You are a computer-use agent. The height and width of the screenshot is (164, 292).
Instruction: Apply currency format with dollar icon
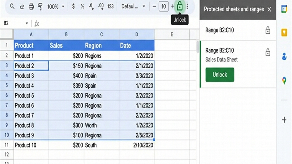(73, 7)
